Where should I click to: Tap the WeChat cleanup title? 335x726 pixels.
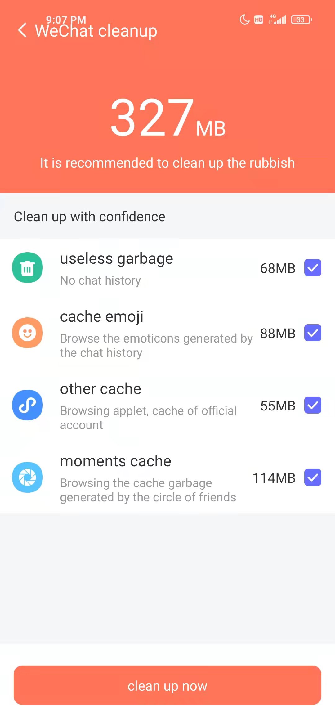tap(96, 31)
